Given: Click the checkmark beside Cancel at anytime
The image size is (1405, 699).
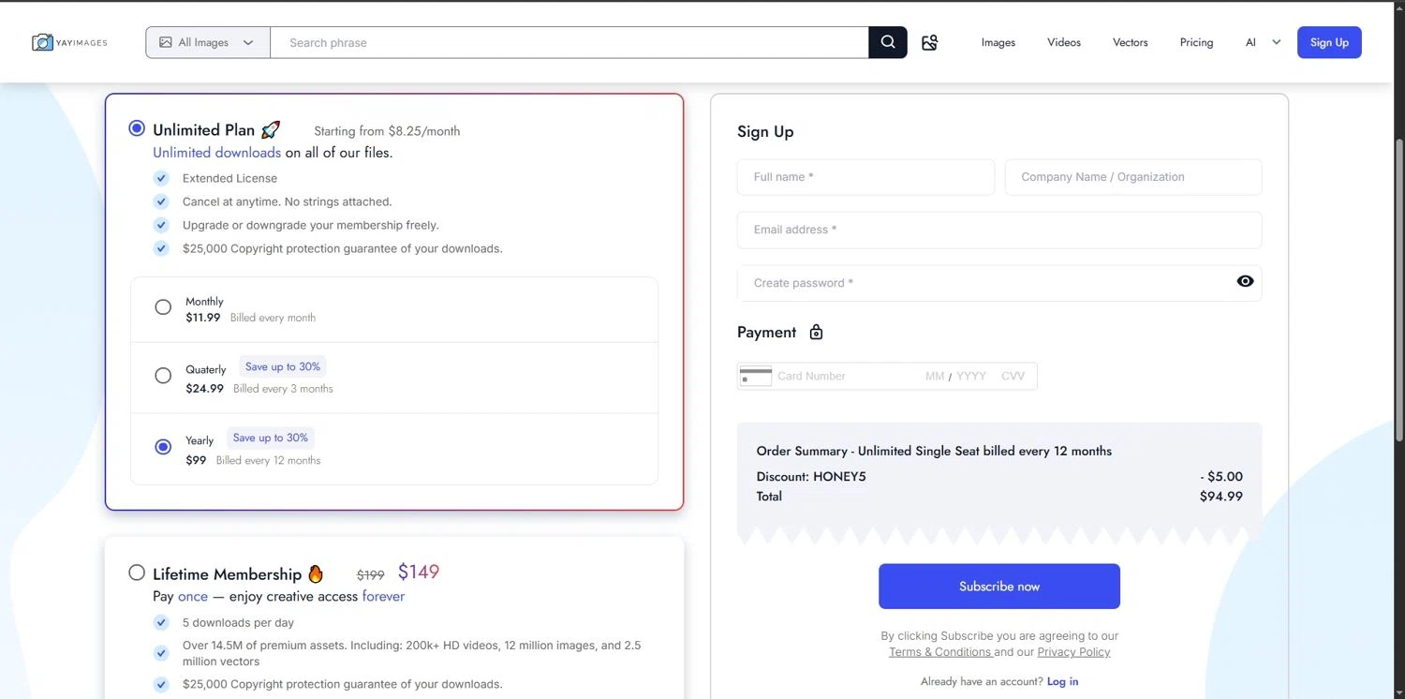Looking at the screenshot, I should (x=161, y=201).
